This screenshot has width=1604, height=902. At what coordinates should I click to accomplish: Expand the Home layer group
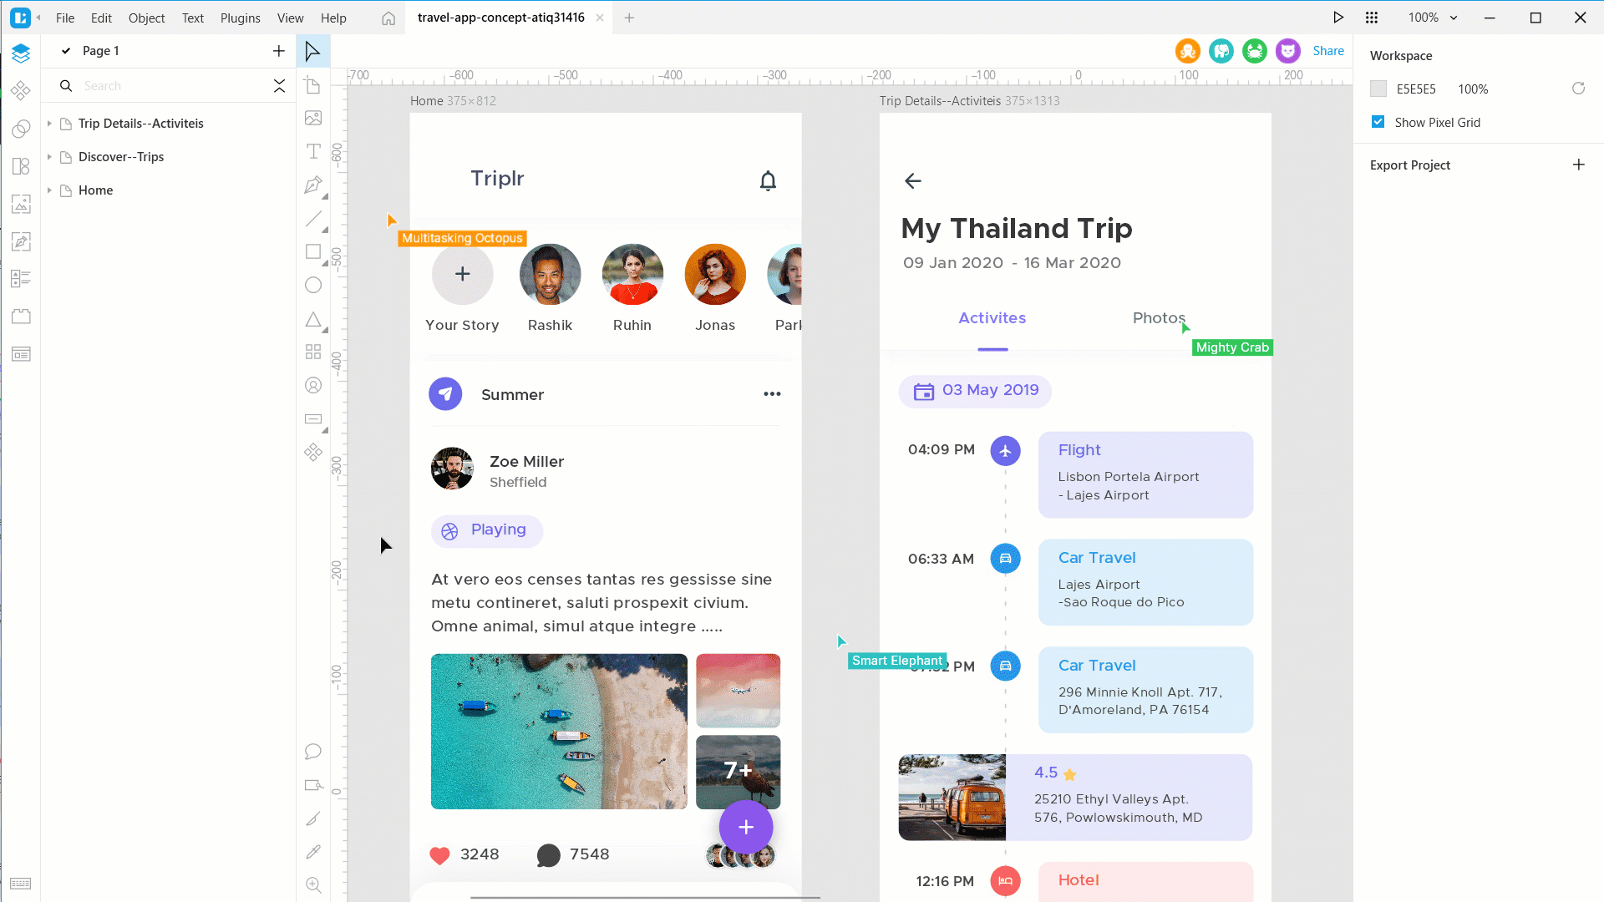pos(48,190)
